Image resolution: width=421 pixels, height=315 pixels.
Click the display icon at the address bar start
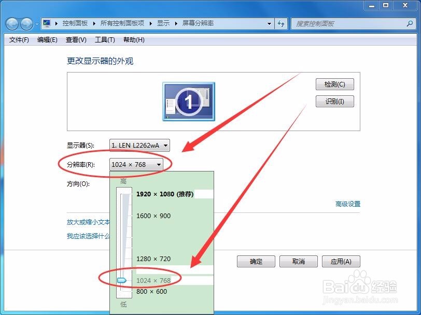tap(46, 23)
